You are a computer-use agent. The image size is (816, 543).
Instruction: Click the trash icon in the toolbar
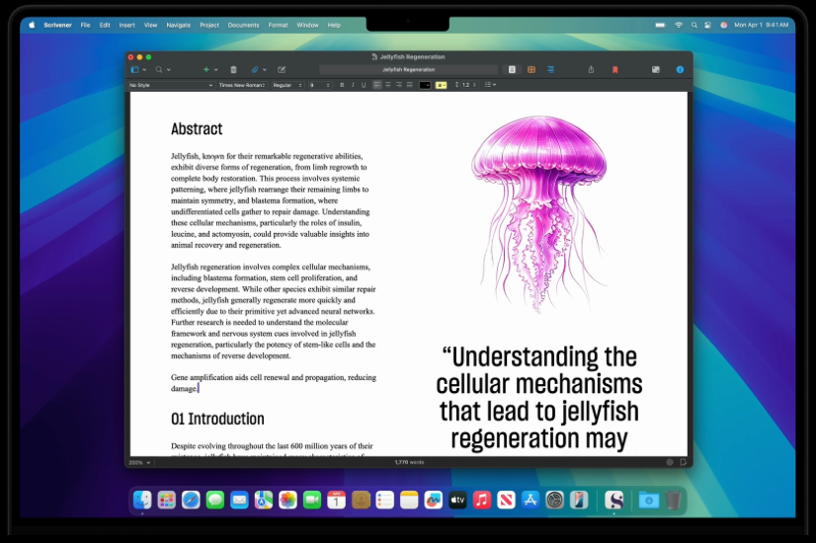[233, 70]
